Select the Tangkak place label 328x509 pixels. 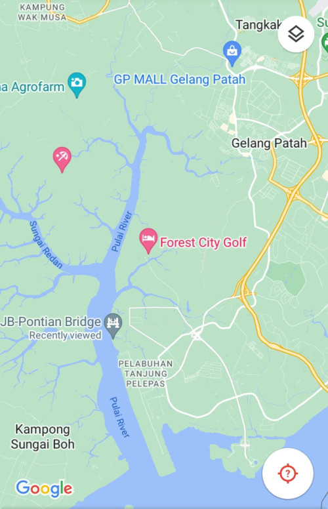pyautogui.click(x=258, y=25)
